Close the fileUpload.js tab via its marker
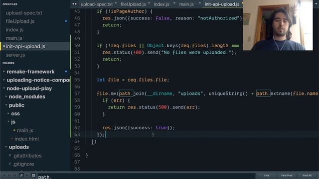Viewport: 319px width, 179px height. pyautogui.click(x=149, y=3)
